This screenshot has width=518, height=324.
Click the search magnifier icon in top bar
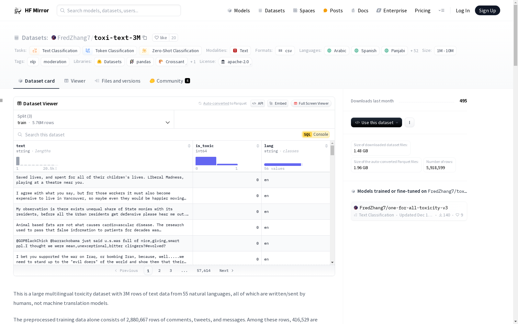tap(62, 10)
